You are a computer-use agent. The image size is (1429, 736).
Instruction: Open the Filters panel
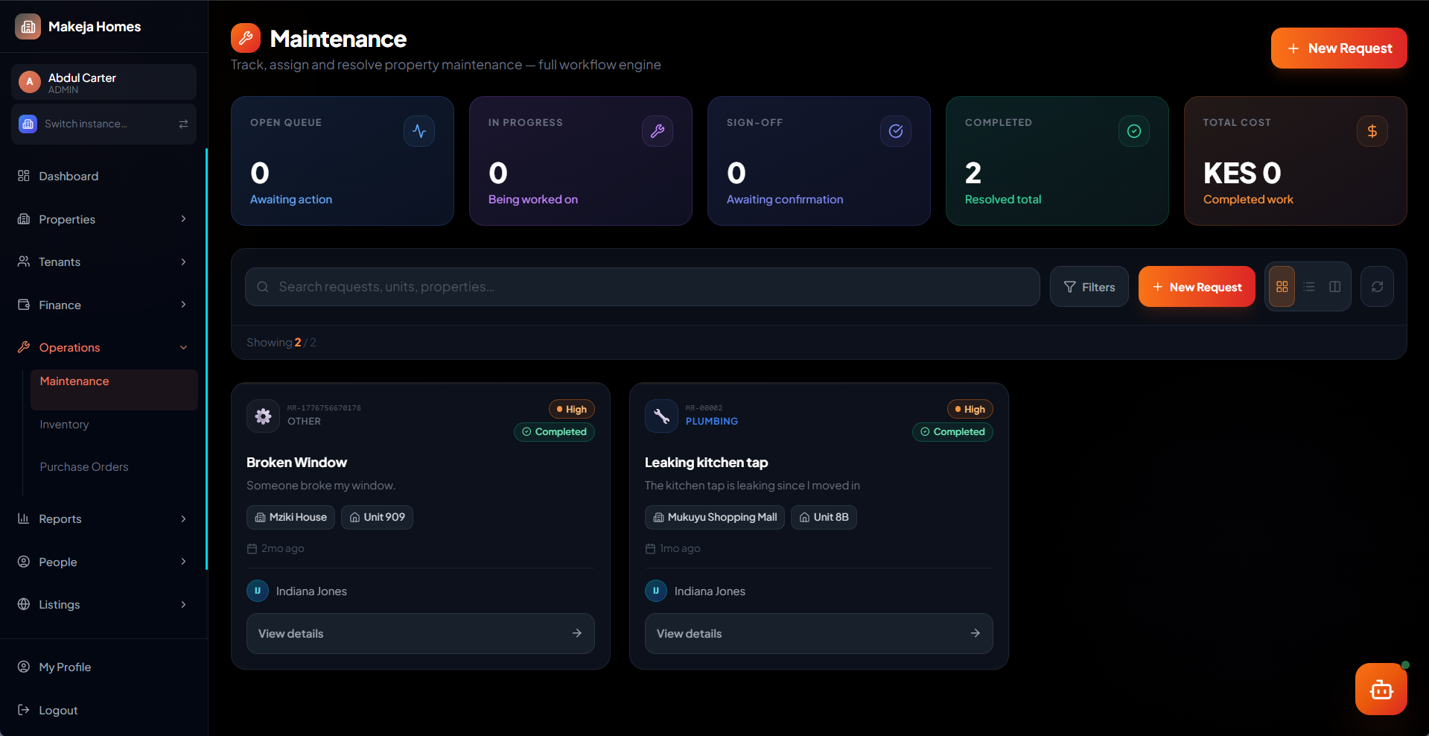(1089, 287)
